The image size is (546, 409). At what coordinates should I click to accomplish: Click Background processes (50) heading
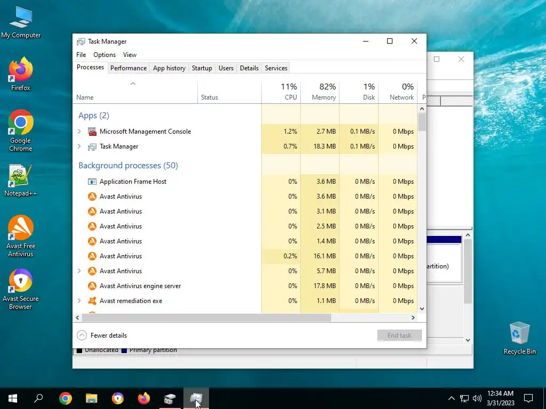128,166
